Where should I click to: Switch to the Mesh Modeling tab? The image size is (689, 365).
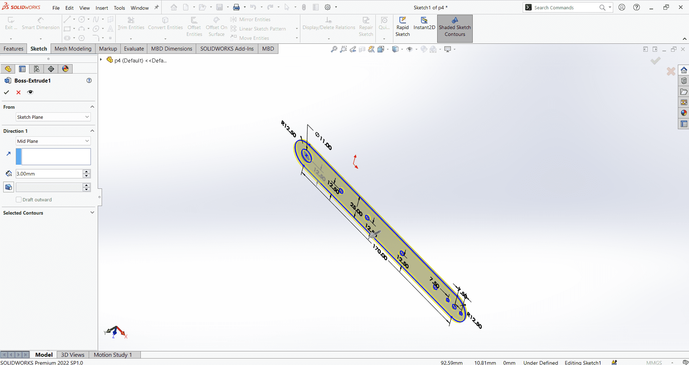(73, 49)
